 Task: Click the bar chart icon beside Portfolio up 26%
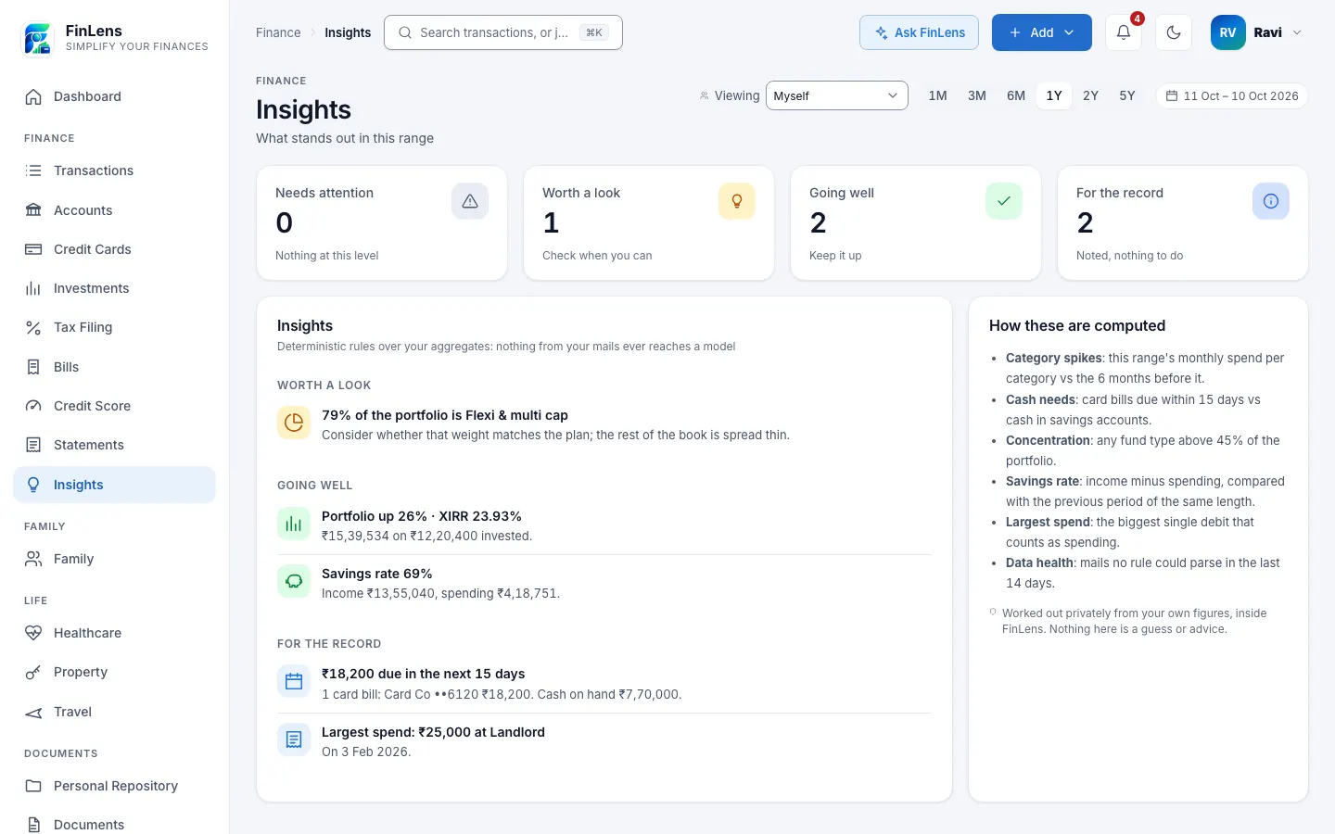point(294,524)
